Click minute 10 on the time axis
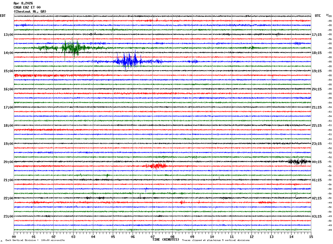Screen dimensions: 333x244 click(x=212, y=237)
